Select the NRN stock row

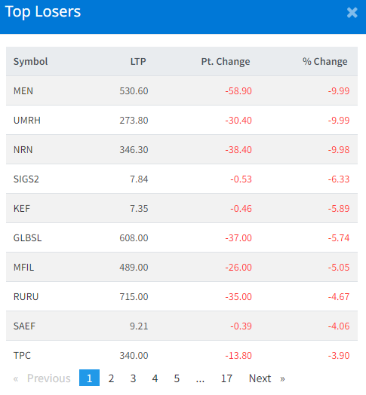(x=182, y=150)
